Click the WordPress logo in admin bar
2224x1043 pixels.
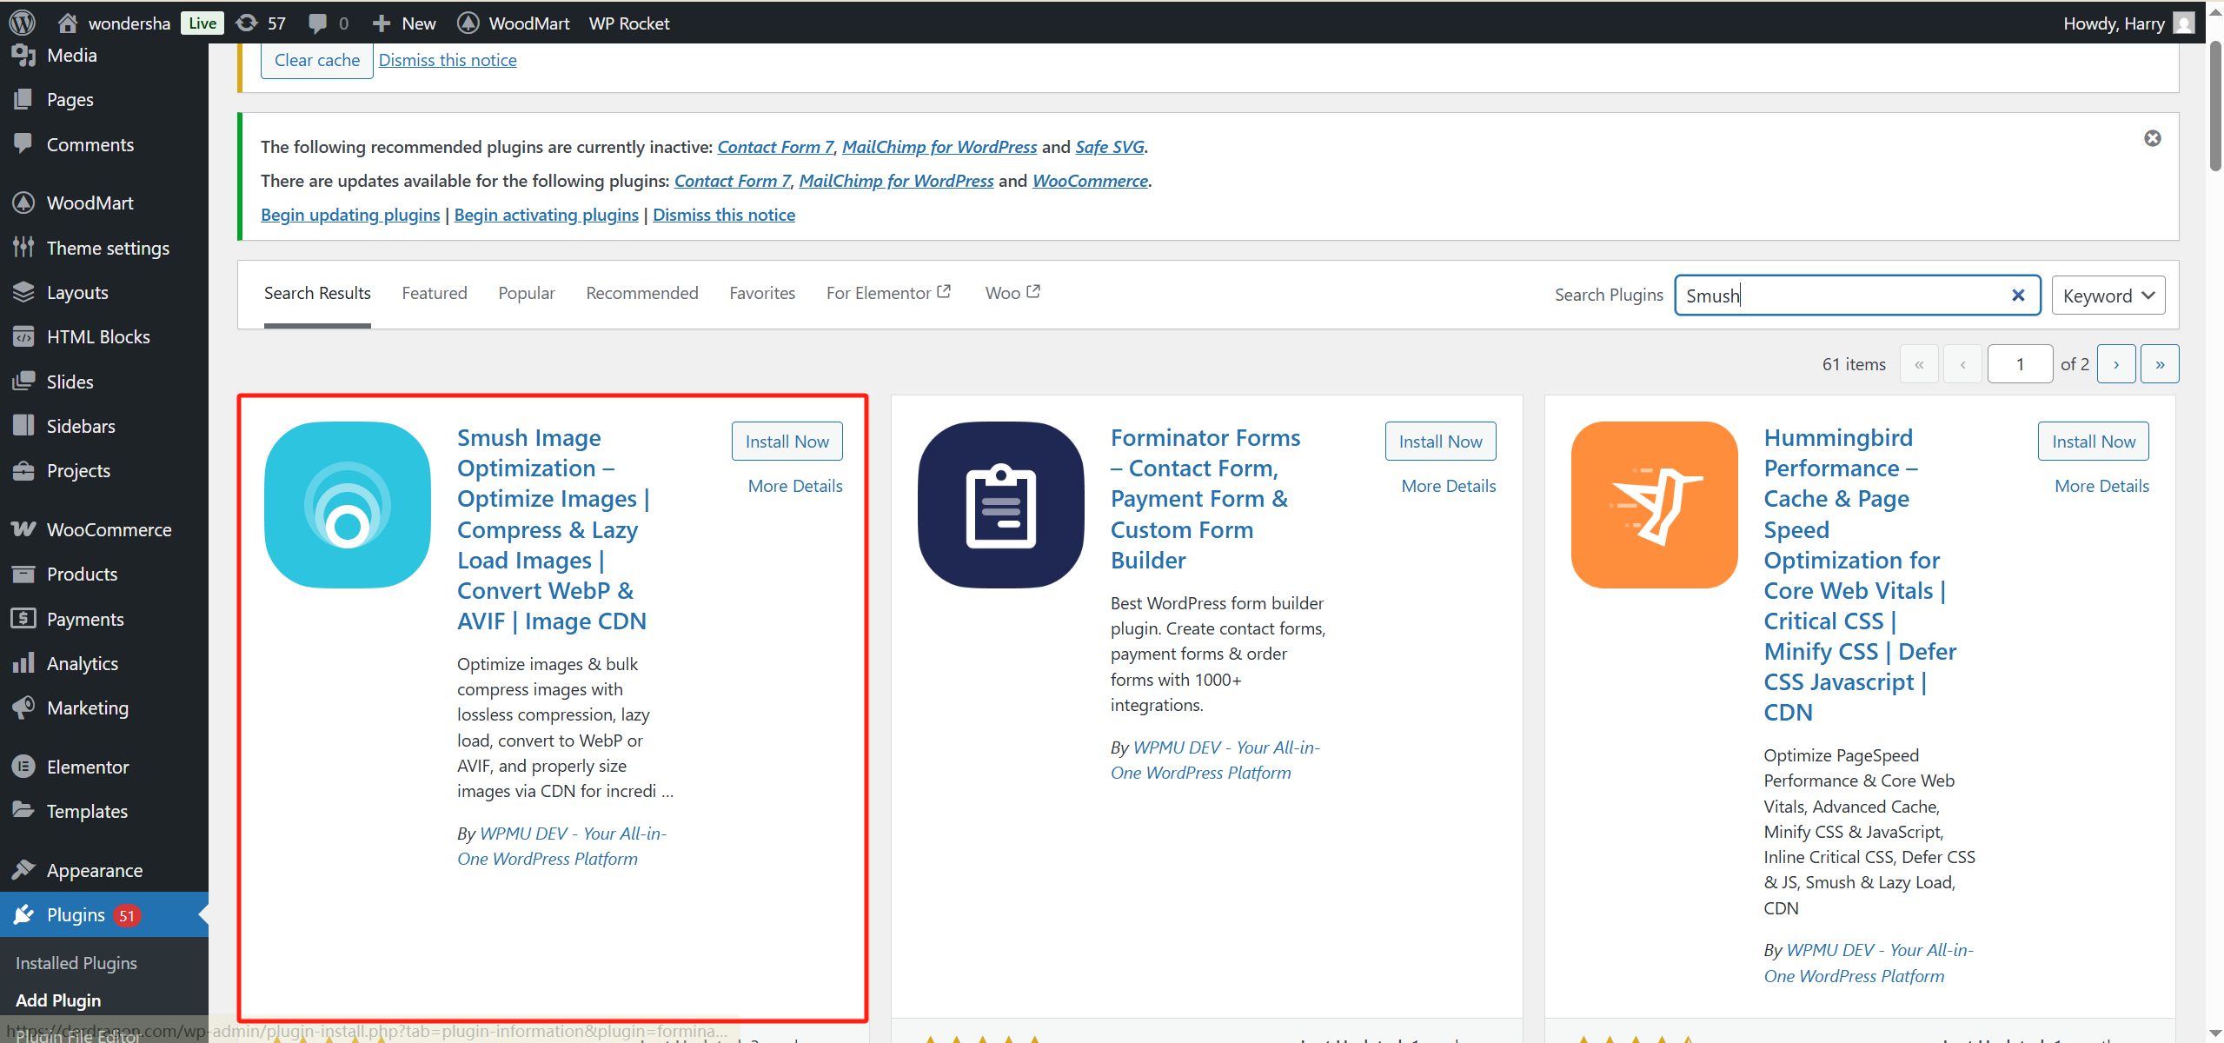click(x=22, y=23)
